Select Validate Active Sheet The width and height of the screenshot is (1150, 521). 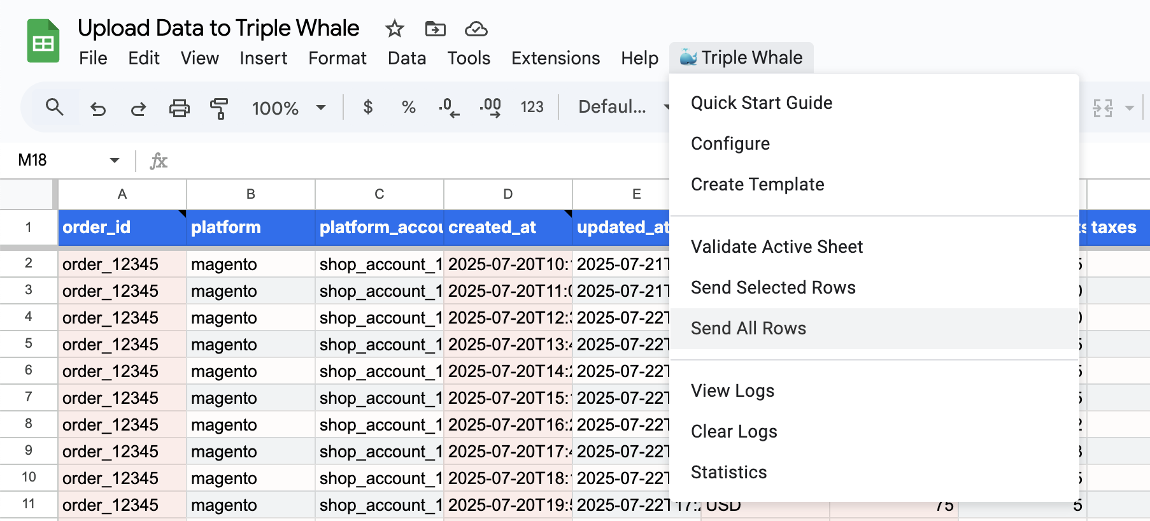click(x=874, y=247)
